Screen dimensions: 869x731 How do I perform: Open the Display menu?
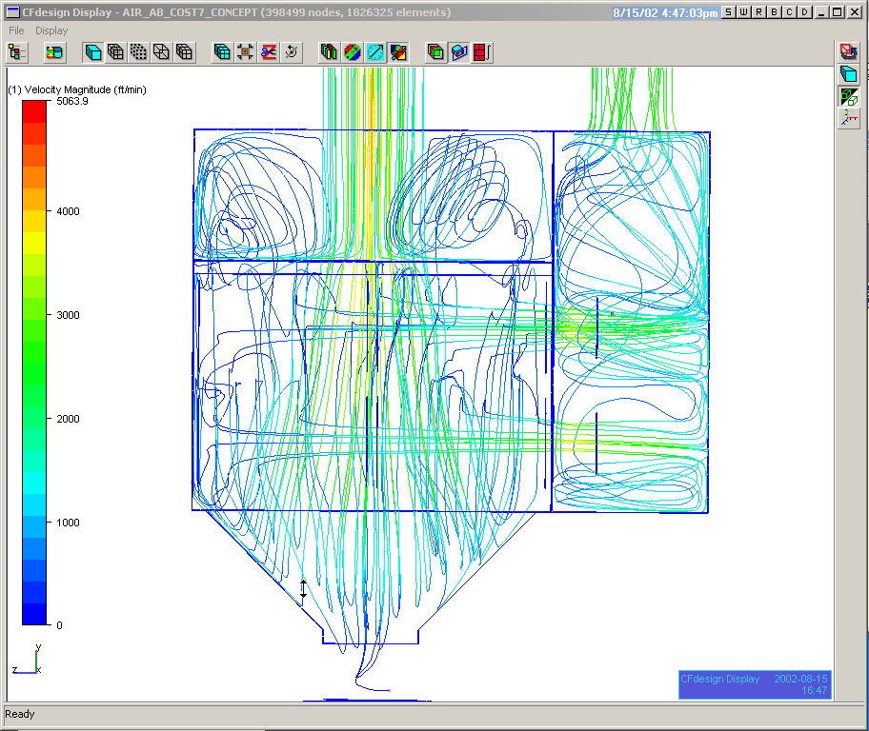[x=51, y=30]
